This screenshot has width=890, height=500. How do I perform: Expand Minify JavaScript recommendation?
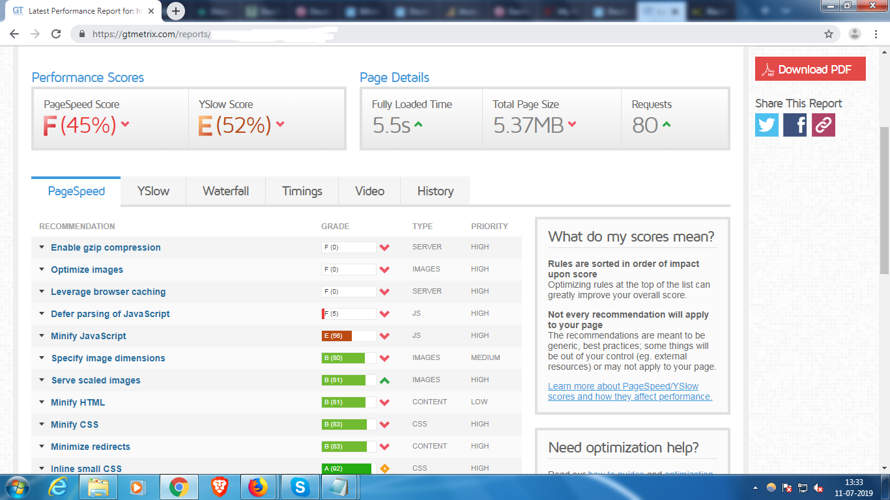click(42, 336)
